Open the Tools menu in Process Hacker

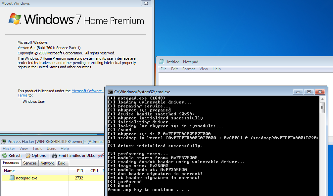click(x=37, y=149)
